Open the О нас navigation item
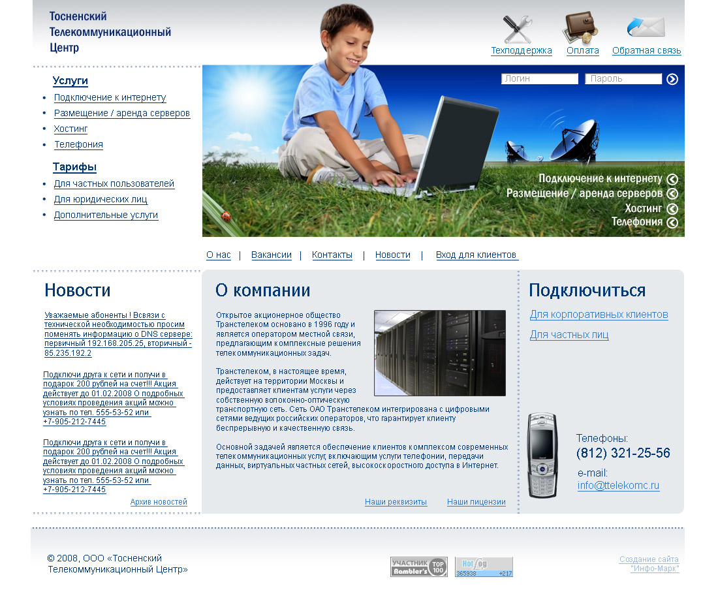 [218, 255]
